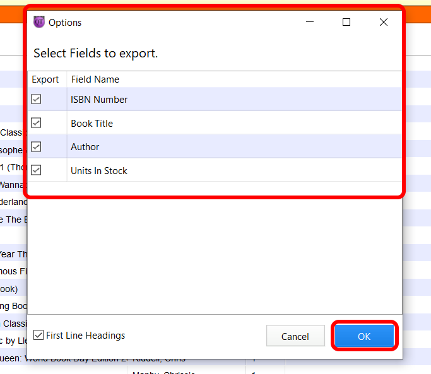Click the Field Name column header
431x374 pixels.
point(95,79)
